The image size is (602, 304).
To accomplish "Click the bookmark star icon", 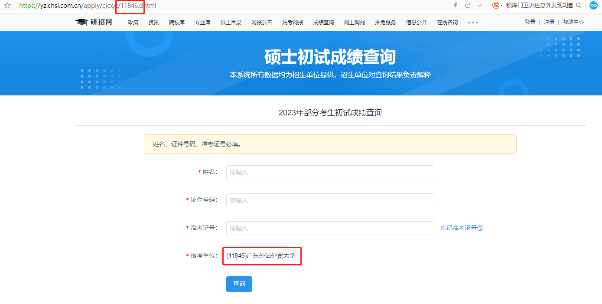I will point(7,6).
